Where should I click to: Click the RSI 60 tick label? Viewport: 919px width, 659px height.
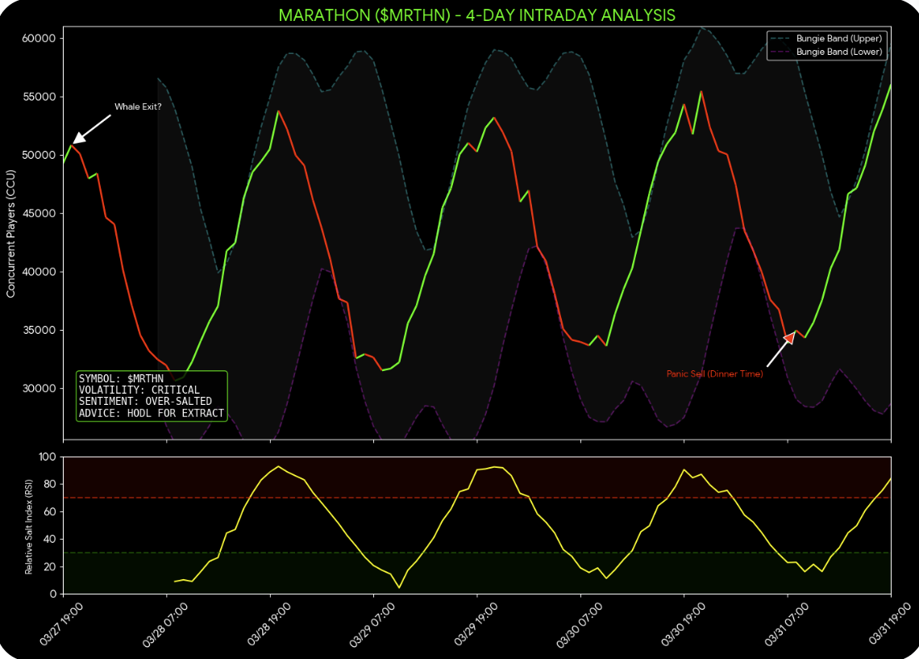coord(51,512)
